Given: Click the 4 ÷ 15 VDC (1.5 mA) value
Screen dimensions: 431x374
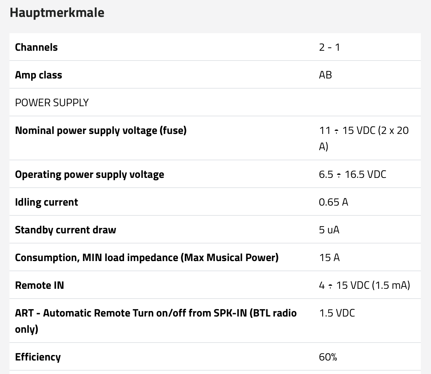Looking at the screenshot, I should coord(364,285).
